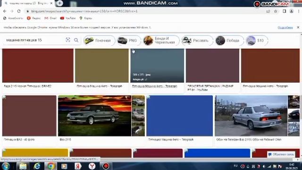Click the share page icon in address bar
The width and height of the screenshot is (302, 170).
tap(268, 11)
